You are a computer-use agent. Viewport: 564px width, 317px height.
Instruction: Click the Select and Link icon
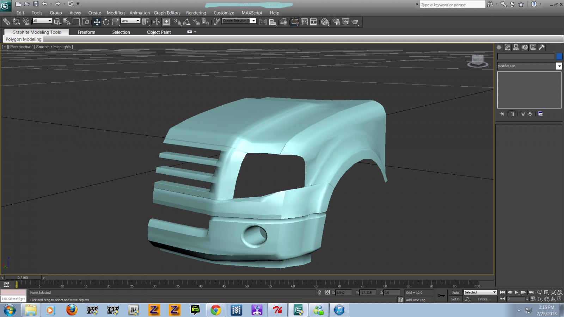point(7,22)
